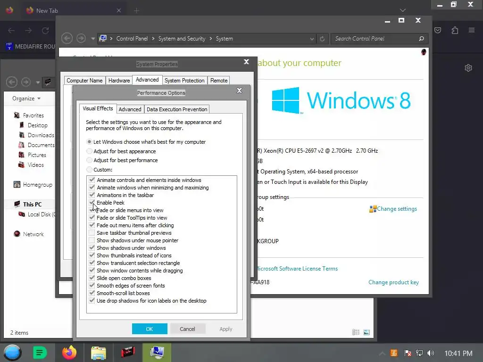Click the System control panel taskbar icon
This screenshot has width=483, height=362.
(x=157, y=353)
